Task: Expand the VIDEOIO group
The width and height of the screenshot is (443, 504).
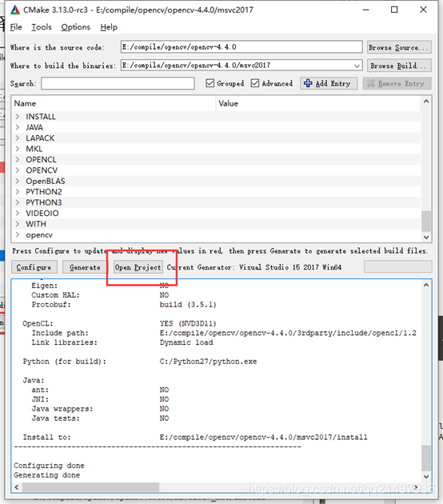Action: pyautogui.click(x=18, y=213)
